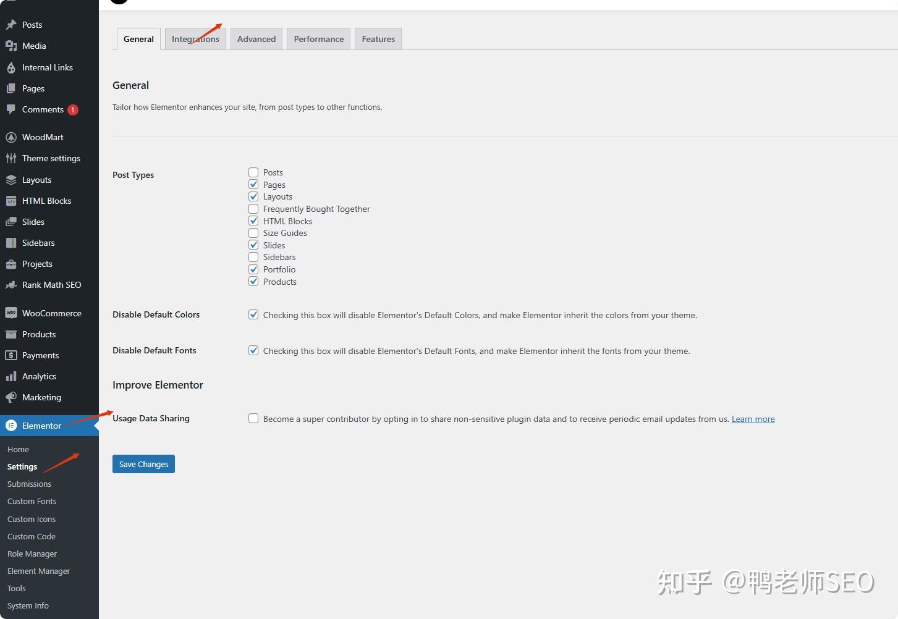Disable the Default Colors checkbox
The width and height of the screenshot is (898, 619).
(253, 314)
